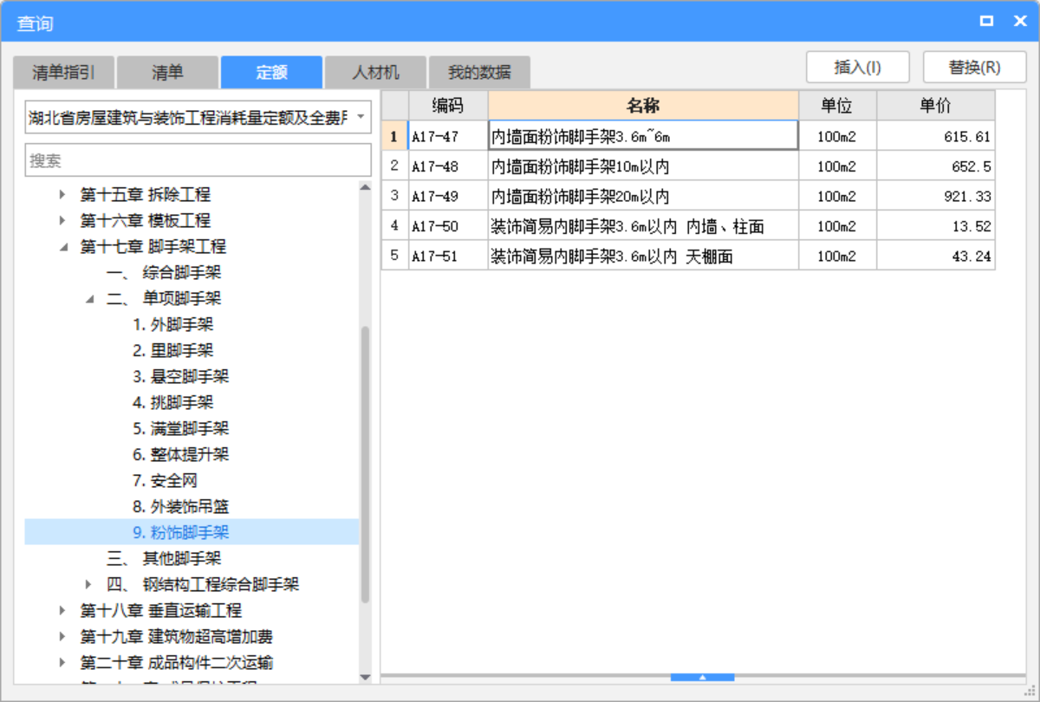
Task: Click the 插入(I) button
Action: tap(857, 68)
